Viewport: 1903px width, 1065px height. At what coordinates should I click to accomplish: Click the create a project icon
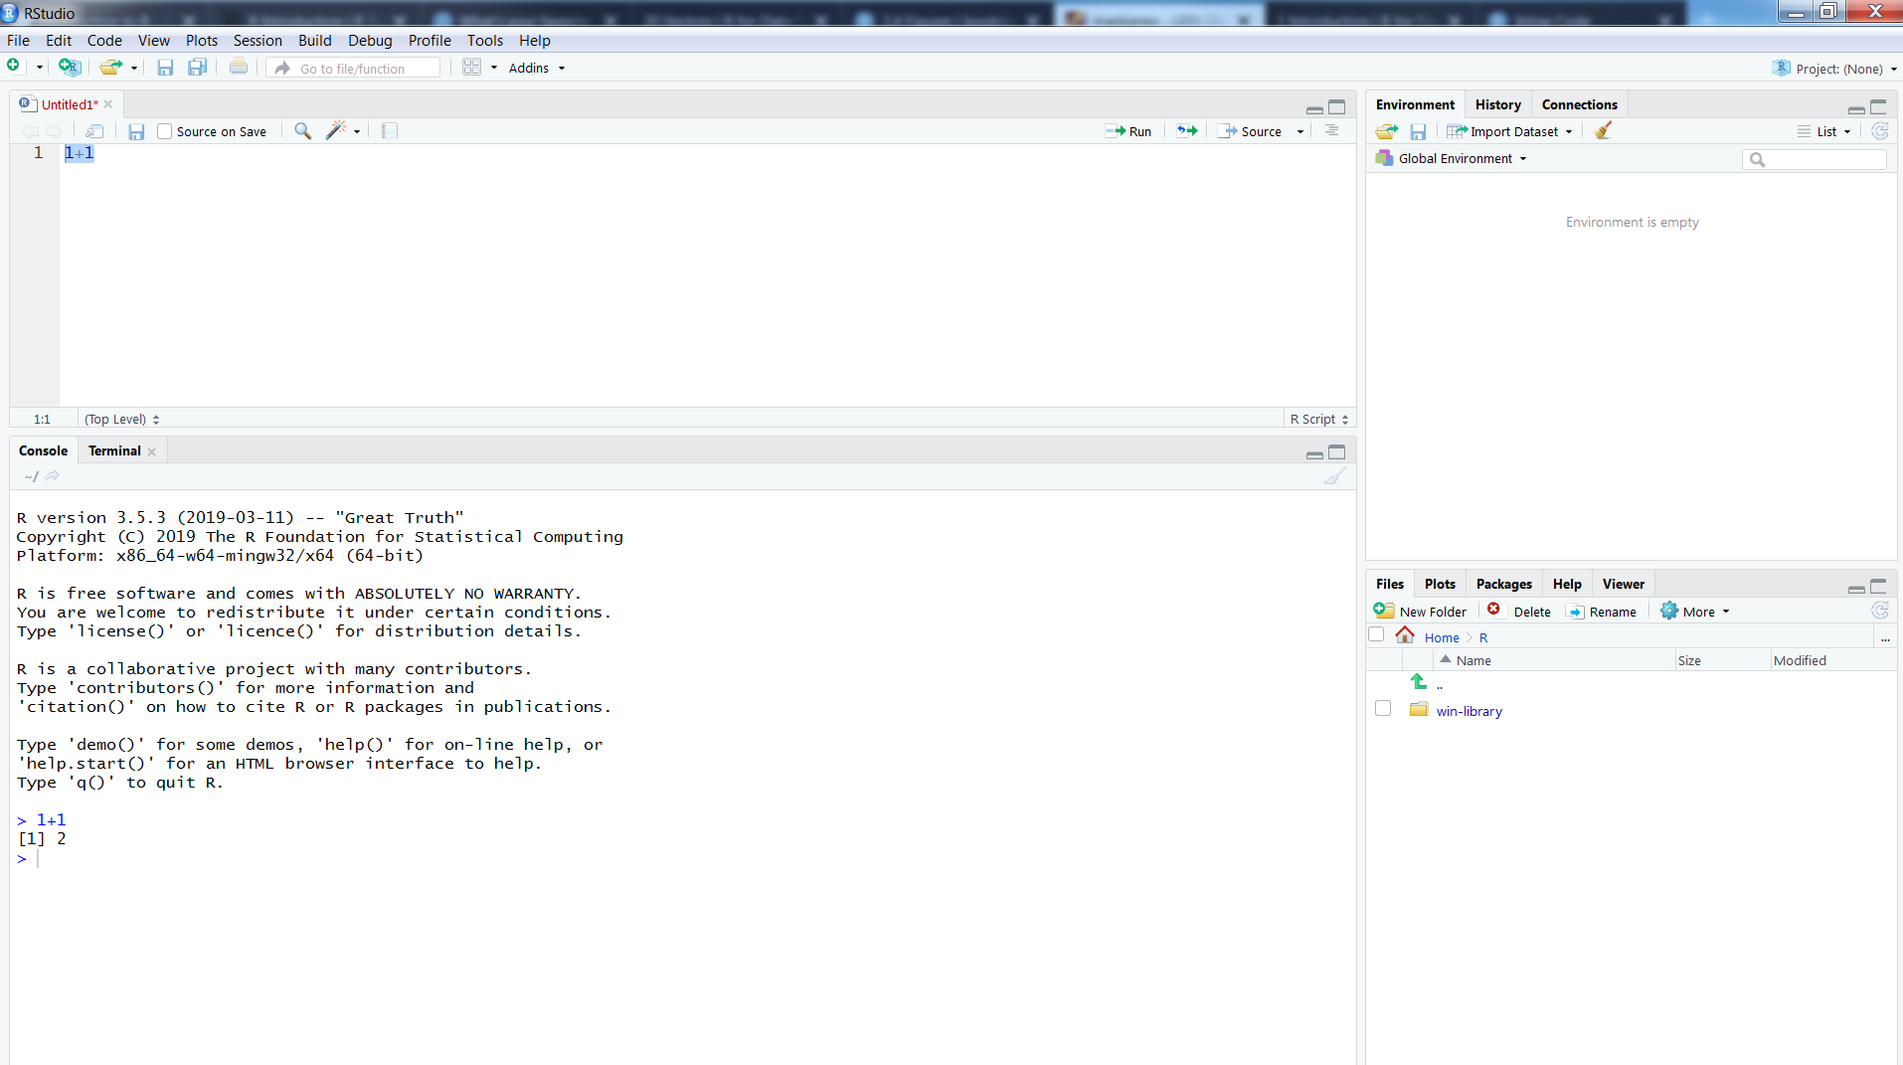coord(69,68)
